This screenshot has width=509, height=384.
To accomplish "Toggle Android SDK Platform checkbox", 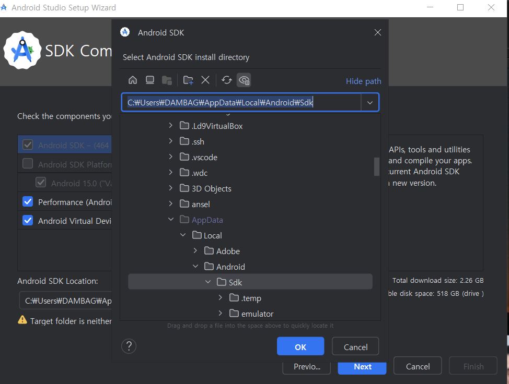I will 28,163.
